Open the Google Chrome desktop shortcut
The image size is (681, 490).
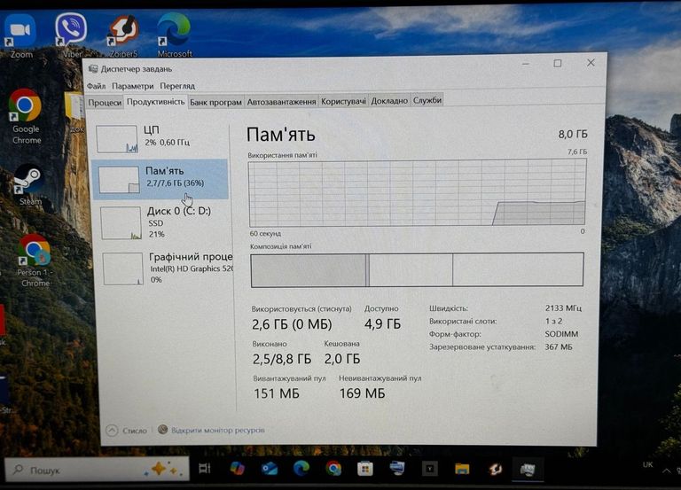[x=26, y=116]
